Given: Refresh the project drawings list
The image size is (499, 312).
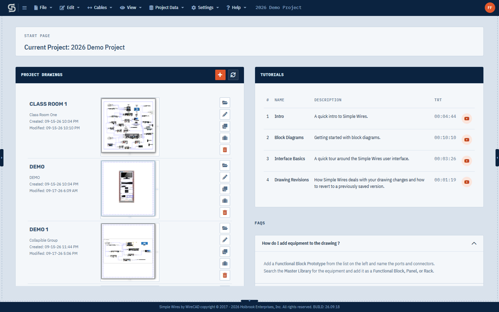Looking at the screenshot, I should [233, 75].
